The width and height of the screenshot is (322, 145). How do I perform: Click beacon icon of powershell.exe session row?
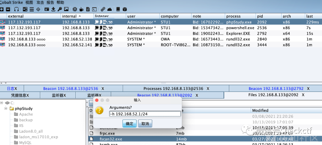(x=2, y=28)
